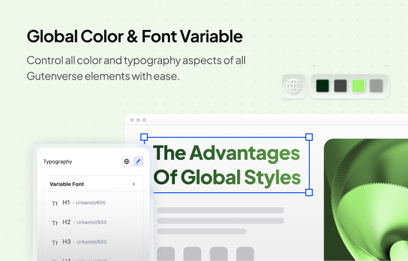Select the H3 Urbanist/600 font row
Viewport: 408px width, 261px height.
point(94,242)
